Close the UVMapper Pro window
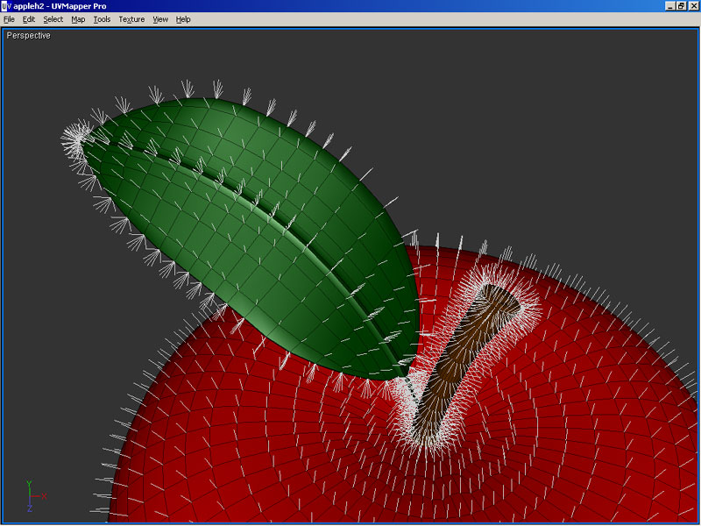Screen dimensions: 701x526 click(x=693, y=6)
